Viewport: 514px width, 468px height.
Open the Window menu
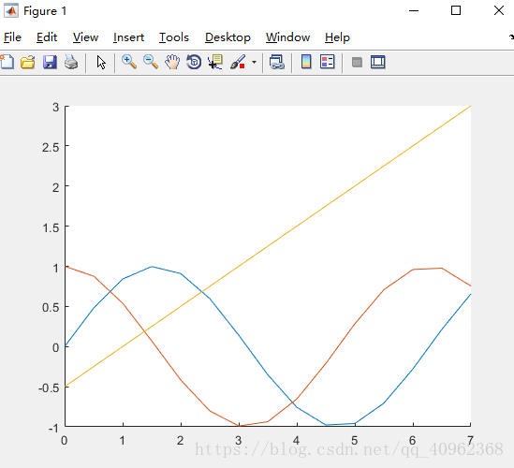[x=287, y=37]
